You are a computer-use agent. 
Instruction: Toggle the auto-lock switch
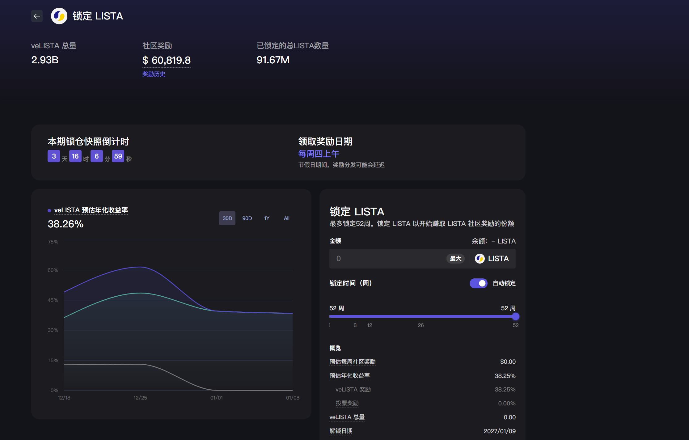[478, 283]
